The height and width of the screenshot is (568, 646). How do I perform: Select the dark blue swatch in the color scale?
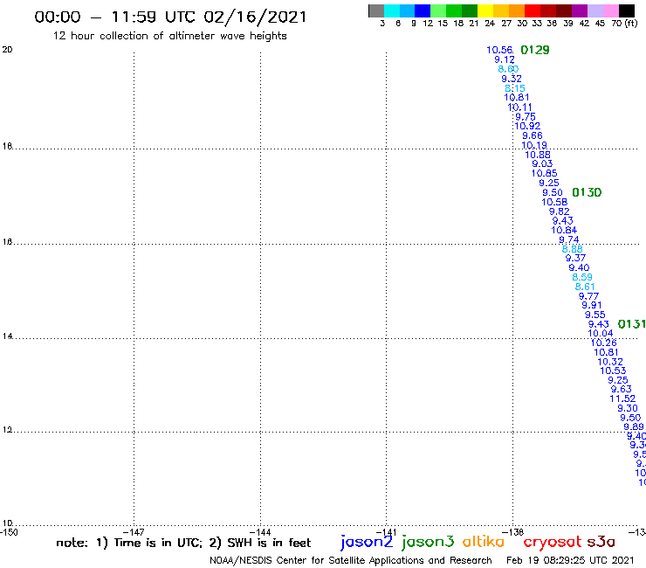pyautogui.click(x=423, y=10)
